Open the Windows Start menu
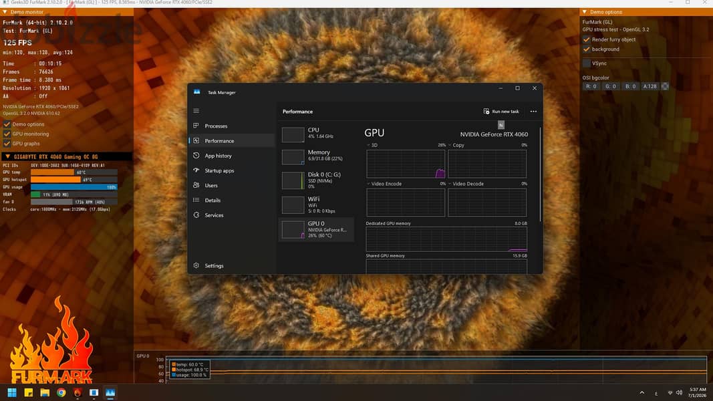Viewport: 713px width, 401px height. pos(12,392)
